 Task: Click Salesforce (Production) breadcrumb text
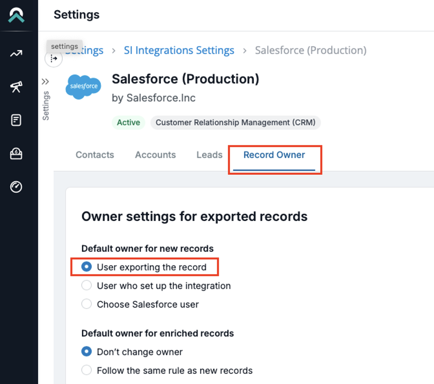(x=311, y=50)
